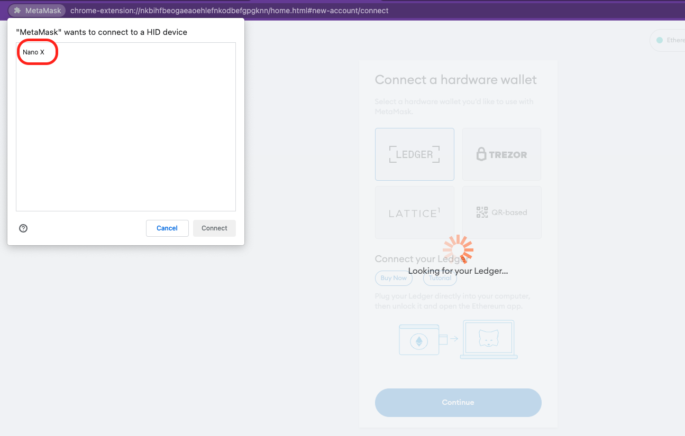The image size is (685, 436).
Task: Click the MetaMask fox laptop illustration
Action: pyautogui.click(x=489, y=339)
